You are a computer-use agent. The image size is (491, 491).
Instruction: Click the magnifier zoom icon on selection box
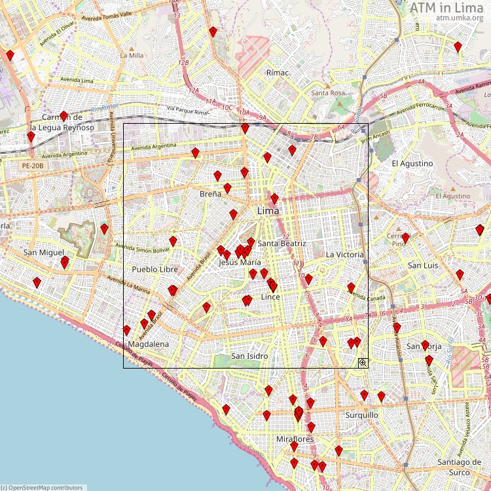point(362,362)
